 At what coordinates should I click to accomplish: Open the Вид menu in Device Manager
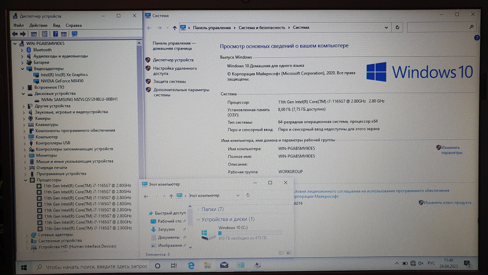(56, 25)
